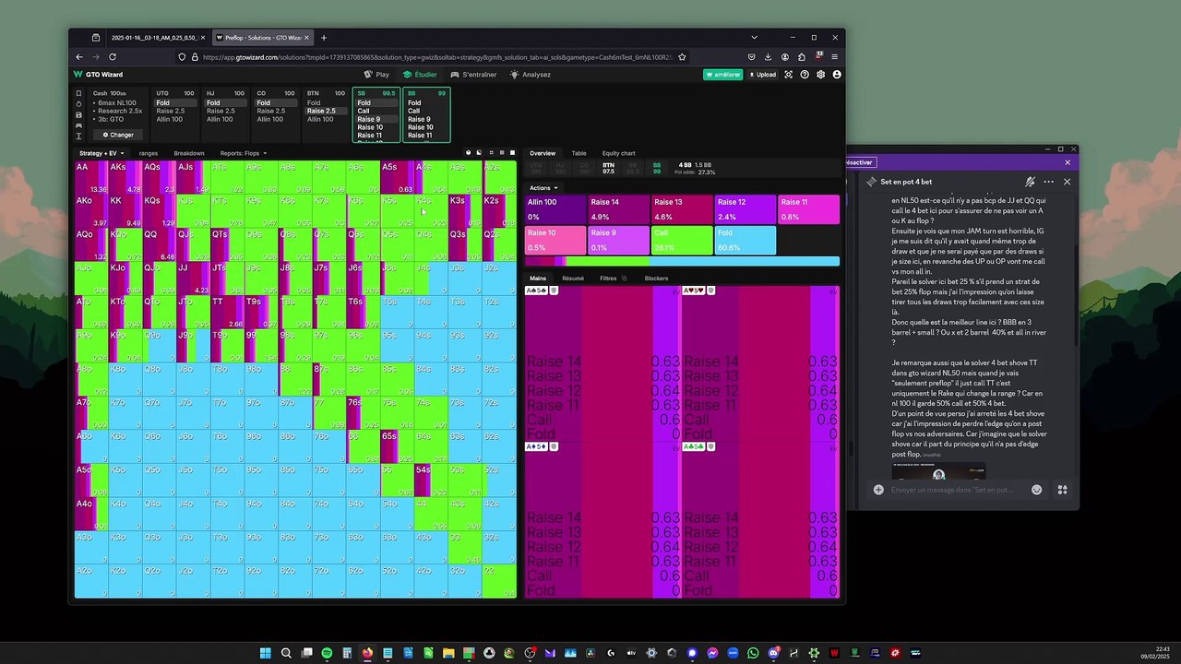
Task: Select the Overview tab
Action: (x=543, y=153)
